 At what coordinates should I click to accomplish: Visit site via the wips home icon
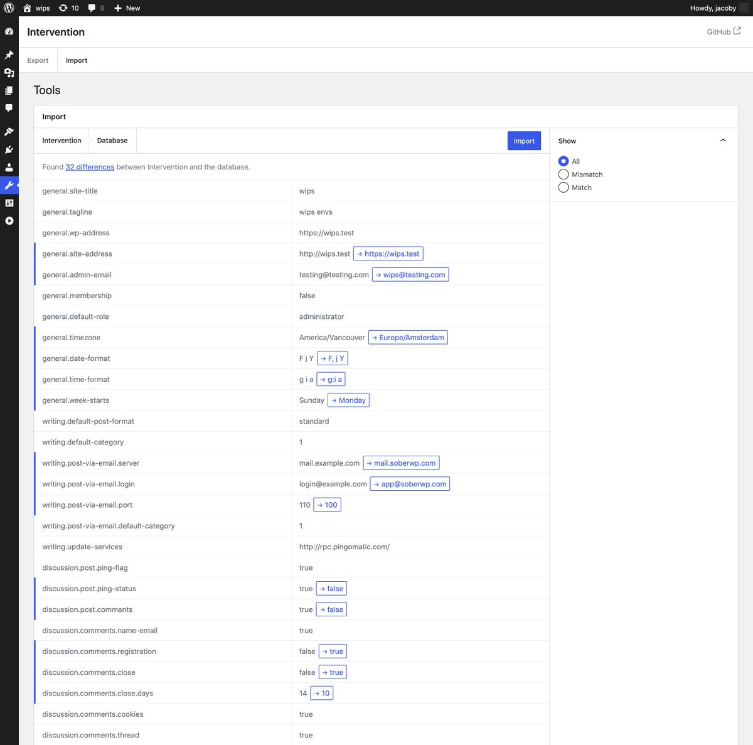pos(36,8)
